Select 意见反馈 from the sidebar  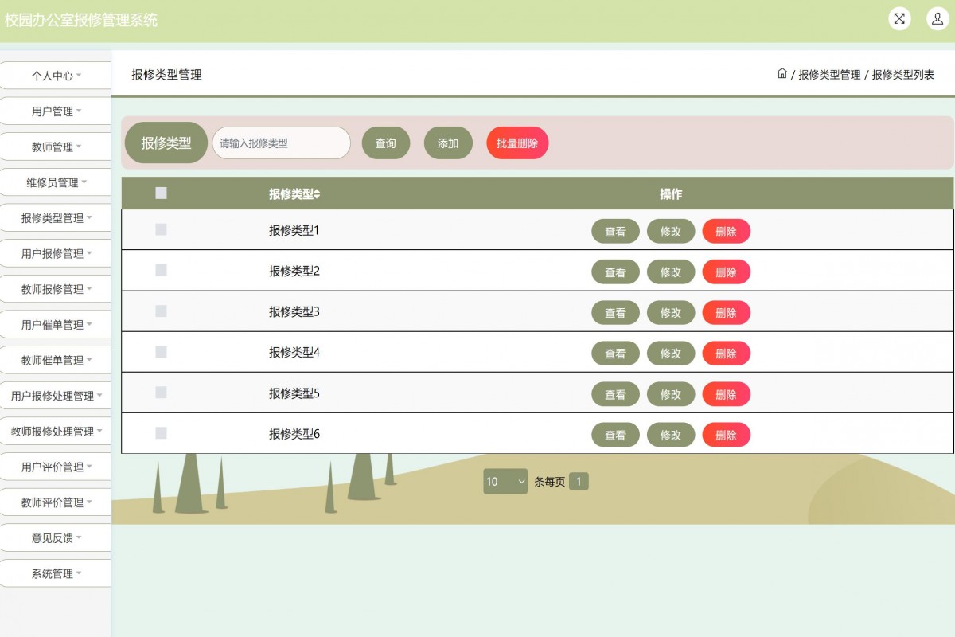pos(55,537)
